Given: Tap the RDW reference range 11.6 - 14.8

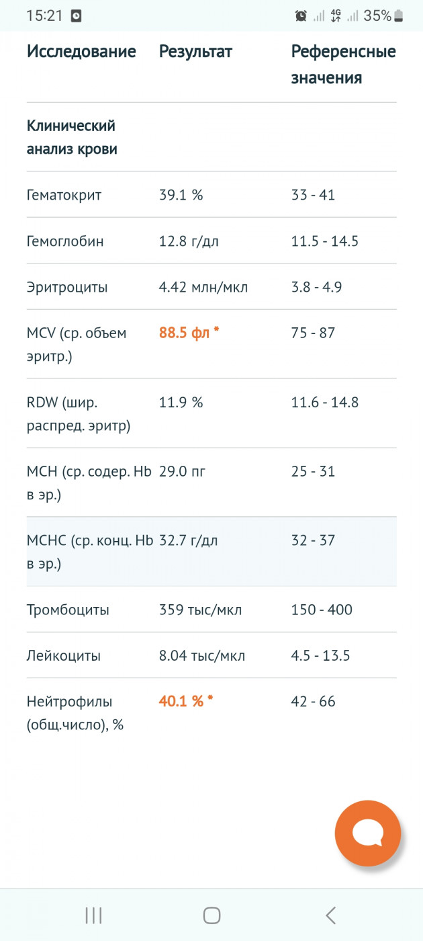Looking at the screenshot, I should 324,403.
